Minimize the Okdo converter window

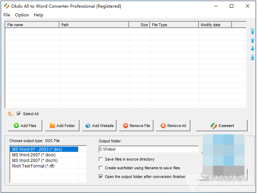click(216, 6)
